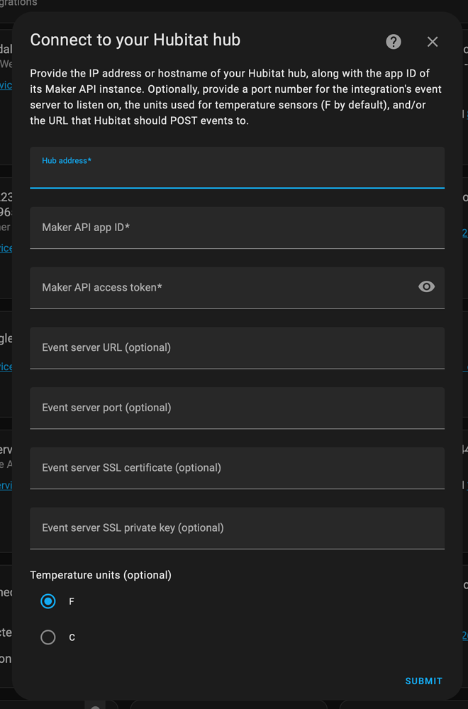468x709 pixels.
Task: Toggle the F radio option by its label
Action: [x=71, y=601]
